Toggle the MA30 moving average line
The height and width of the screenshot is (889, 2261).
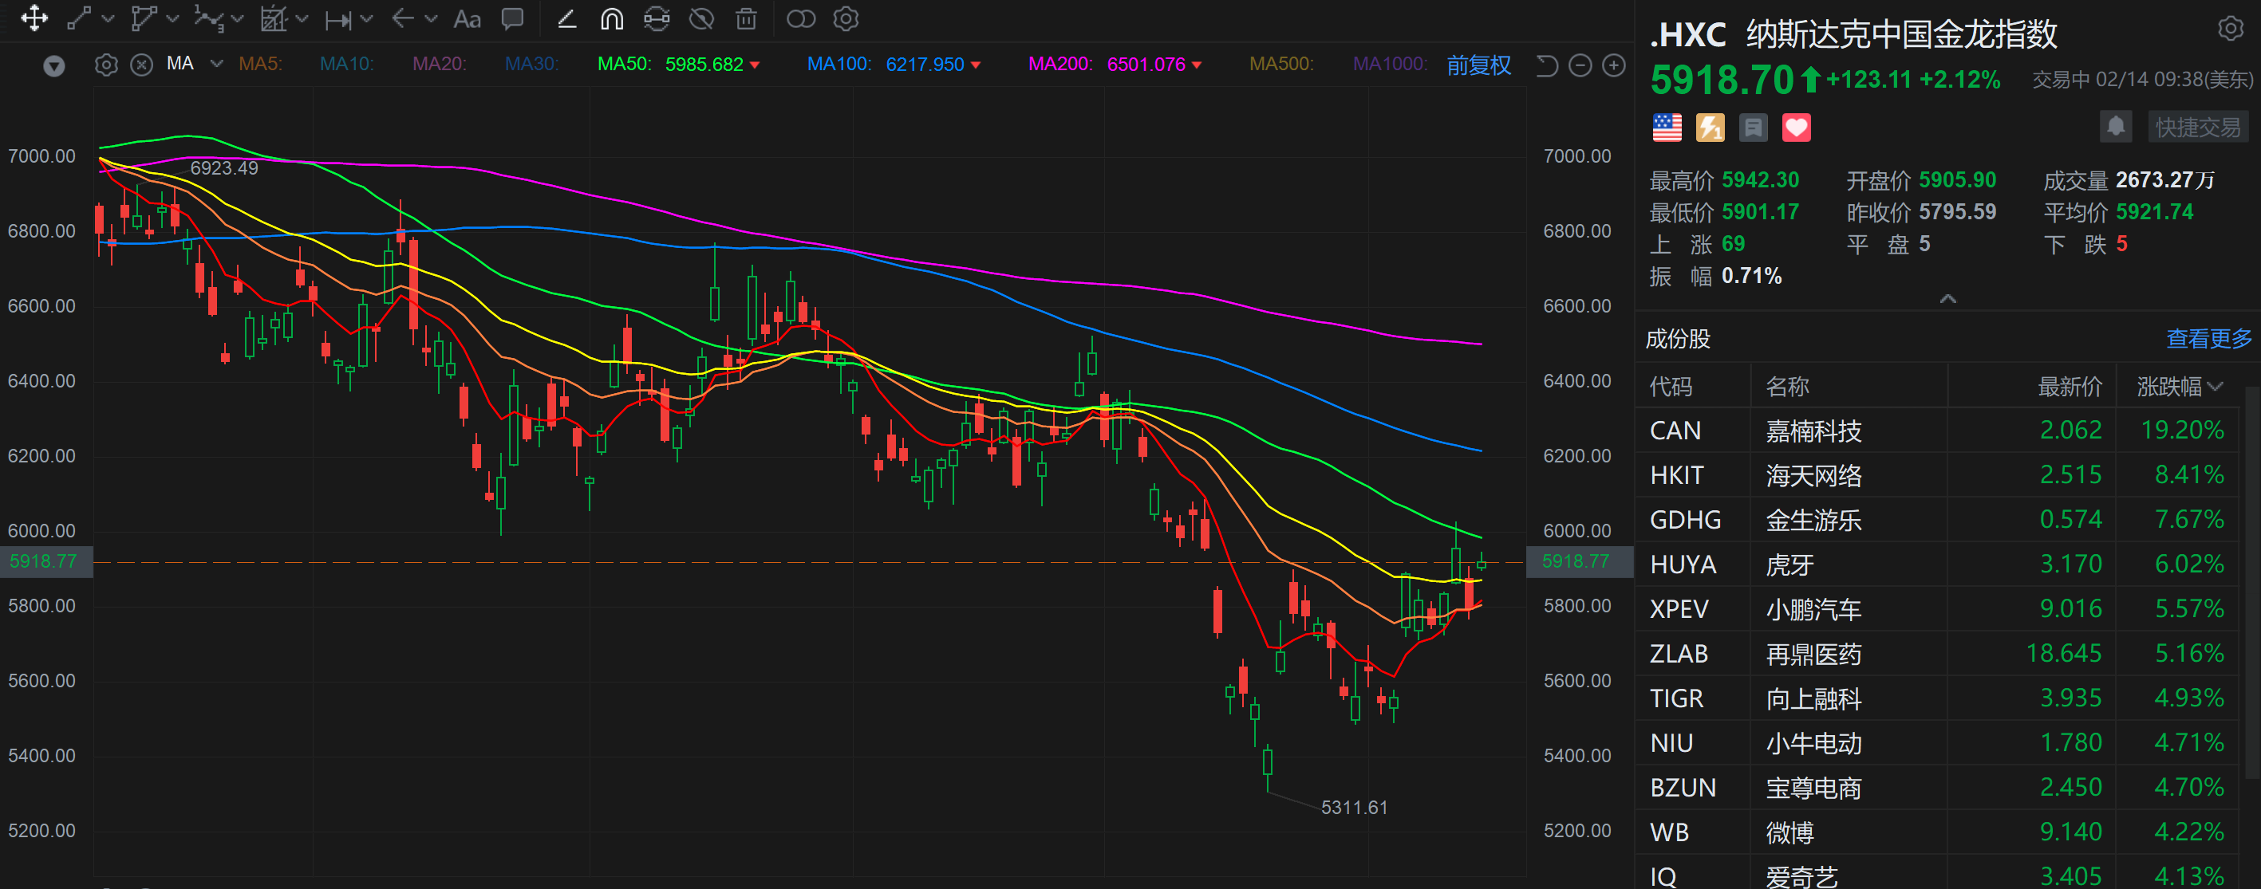531,64
